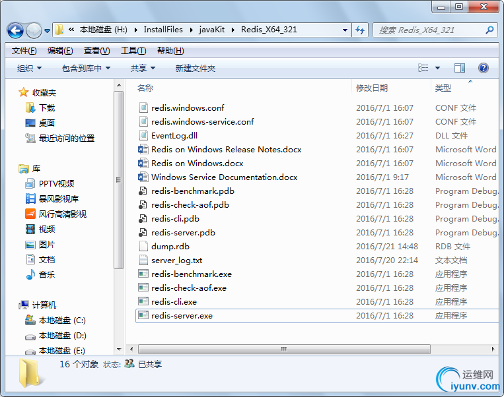Click the 本地磁盘 (H:) breadcrumb
The image size is (504, 397).
pyautogui.click(x=103, y=30)
